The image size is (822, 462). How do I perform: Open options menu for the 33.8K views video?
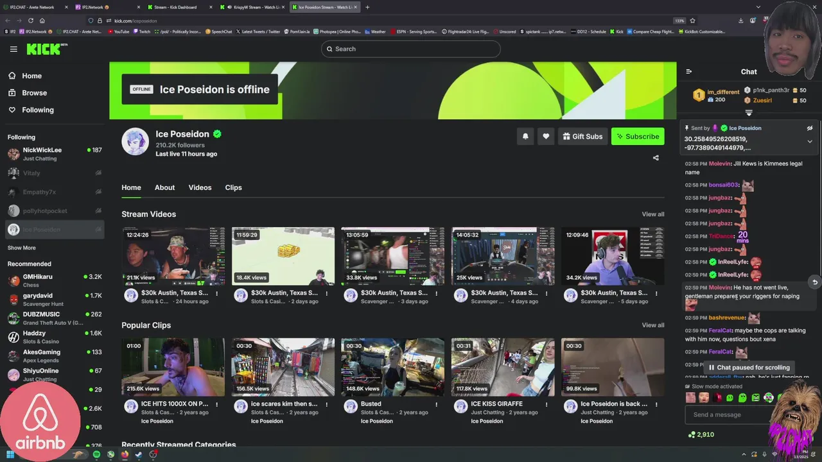(x=437, y=293)
